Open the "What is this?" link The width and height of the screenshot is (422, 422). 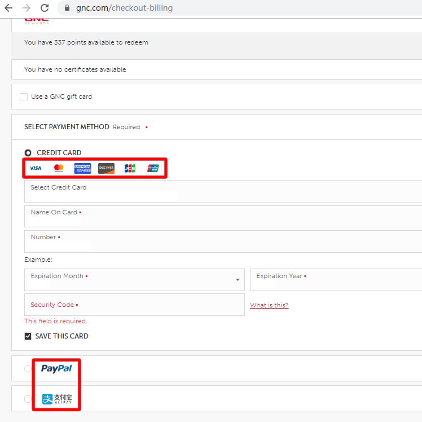(x=269, y=305)
